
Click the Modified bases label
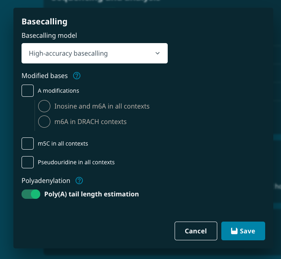coord(45,76)
